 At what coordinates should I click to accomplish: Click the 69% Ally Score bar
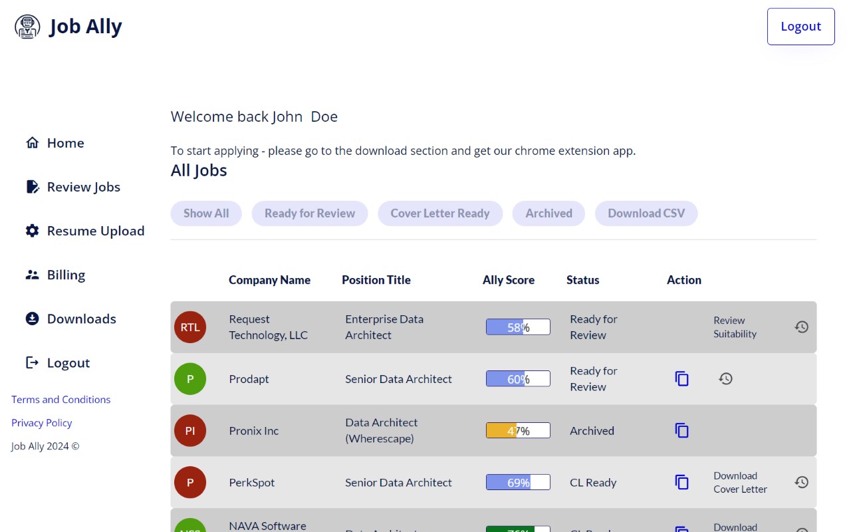pos(518,483)
